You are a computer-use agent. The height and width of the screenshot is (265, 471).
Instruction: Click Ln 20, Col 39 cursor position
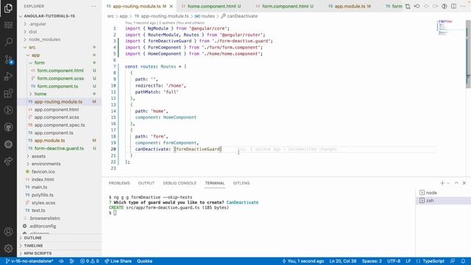click(x=343, y=261)
